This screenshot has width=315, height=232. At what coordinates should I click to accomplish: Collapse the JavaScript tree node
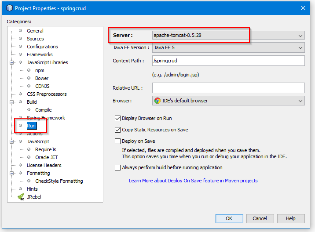click(x=11, y=141)
